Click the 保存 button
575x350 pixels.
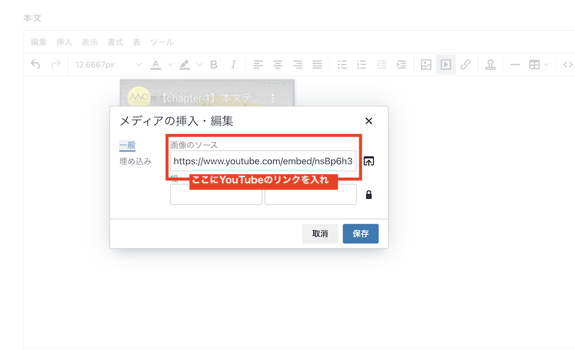click(361, 234)
